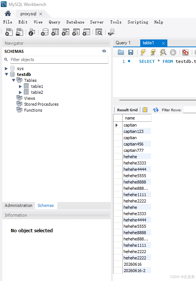
Task: Click the Views folder icon
Action: [19, 98]
